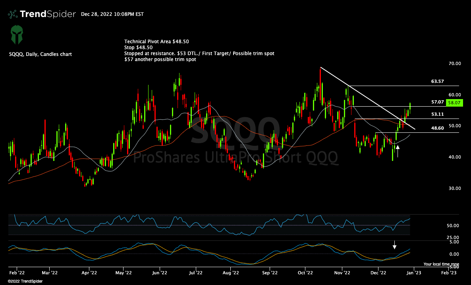This screenshot has height=285, width=471.
Task: Click the "Your local time zone" label
Action: point(441,264)
